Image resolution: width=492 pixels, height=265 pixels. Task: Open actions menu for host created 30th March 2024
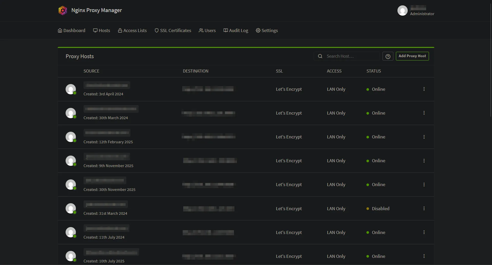click(424, 113)
